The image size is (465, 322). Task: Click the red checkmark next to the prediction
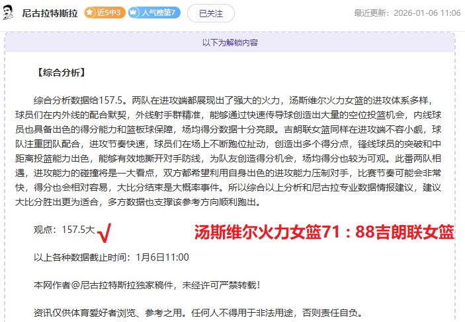pyautogui.click(x=103, y=232)
